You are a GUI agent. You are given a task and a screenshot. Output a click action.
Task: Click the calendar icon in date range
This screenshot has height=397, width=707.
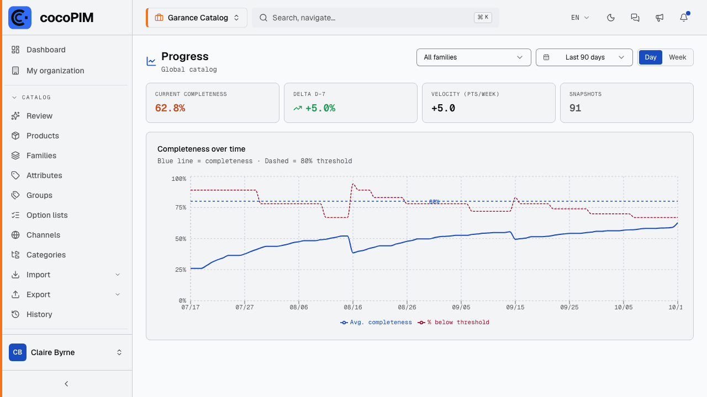546,57
